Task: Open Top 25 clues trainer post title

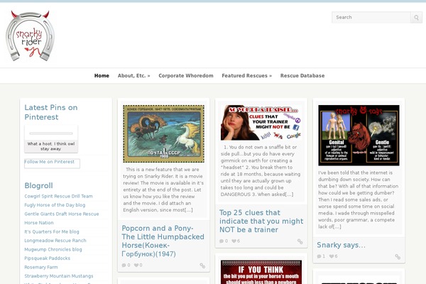Action: tap(261, 222)
